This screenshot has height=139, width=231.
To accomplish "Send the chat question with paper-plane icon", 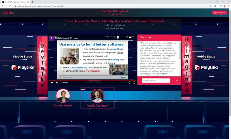I will click(177, 81).
